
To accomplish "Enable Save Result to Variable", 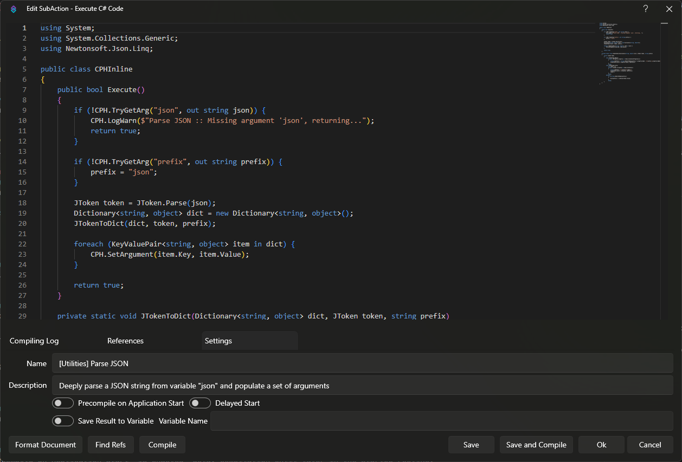I will 63,421.
